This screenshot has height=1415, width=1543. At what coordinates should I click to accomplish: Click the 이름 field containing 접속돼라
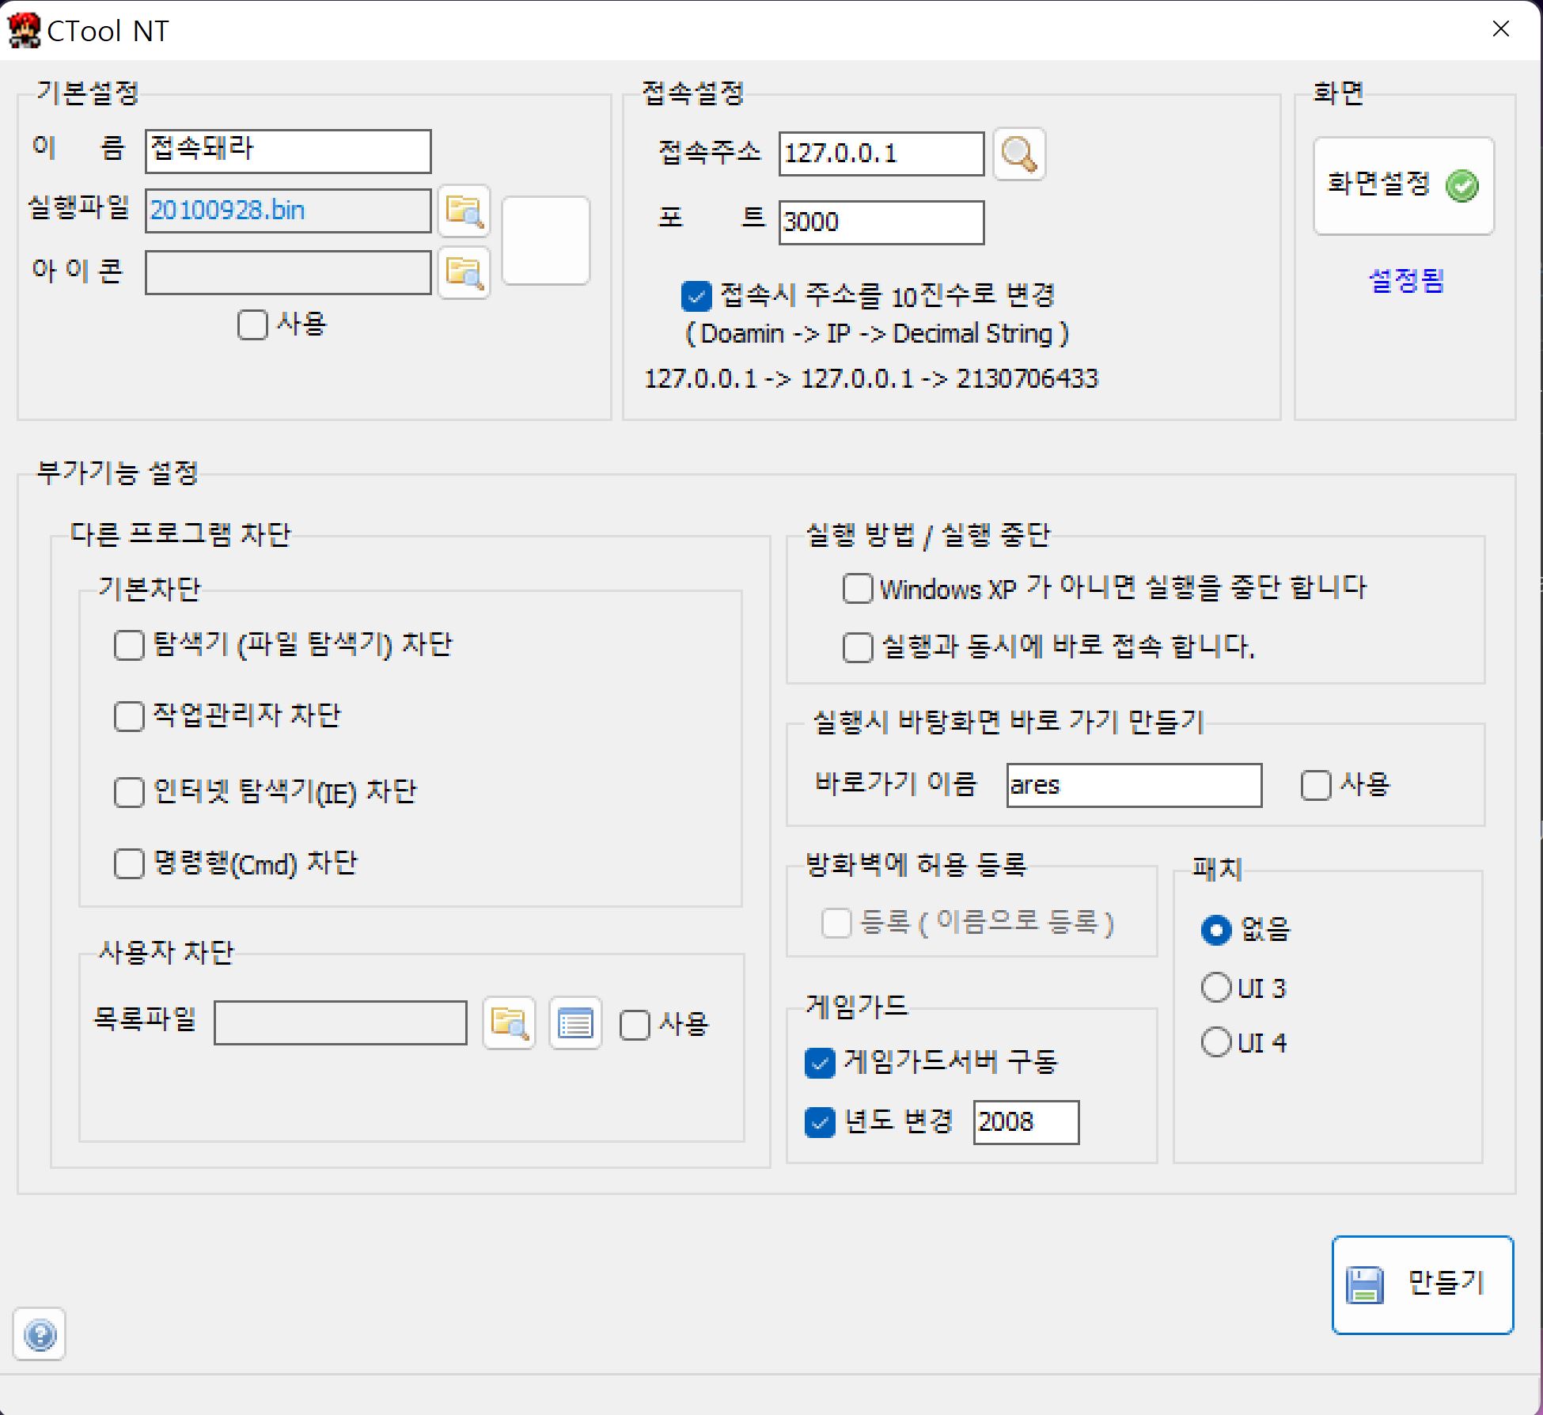click(288, 151)
